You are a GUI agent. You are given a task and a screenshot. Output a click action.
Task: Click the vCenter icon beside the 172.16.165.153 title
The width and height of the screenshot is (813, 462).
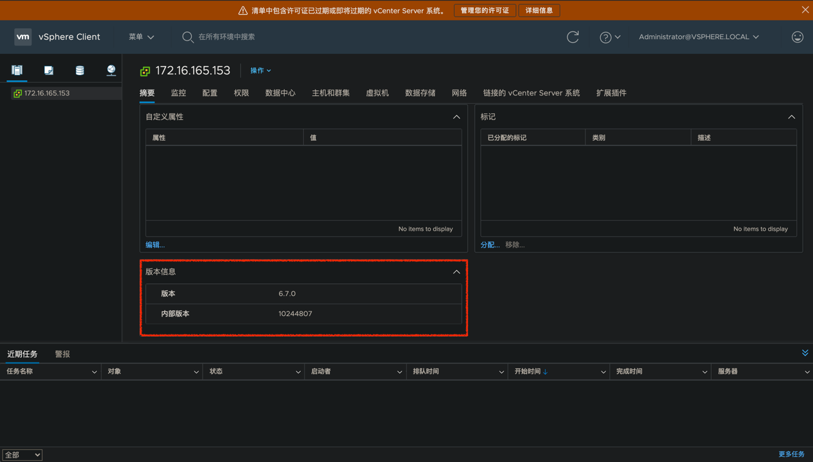pos(145,71)
